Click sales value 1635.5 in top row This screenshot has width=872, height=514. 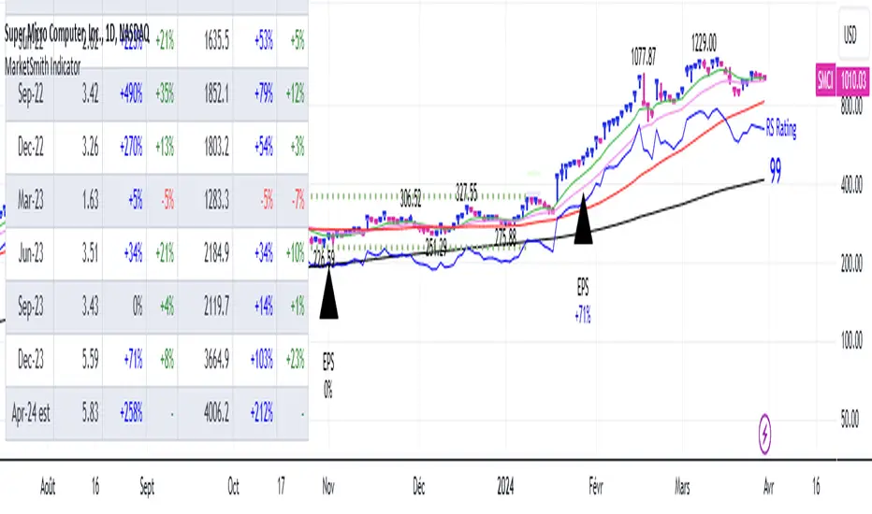coord(216,40)
